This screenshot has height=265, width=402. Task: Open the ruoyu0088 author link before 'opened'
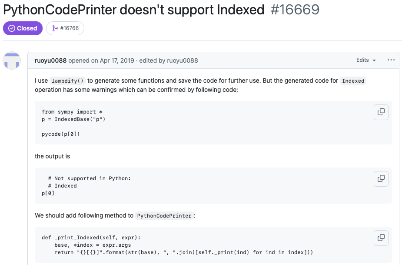(50, 60)
